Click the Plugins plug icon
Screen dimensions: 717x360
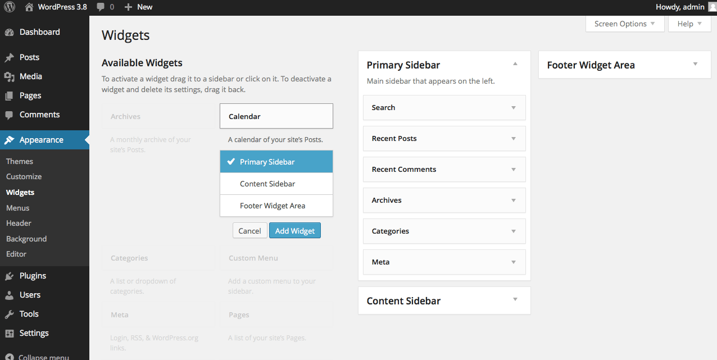pos(10,276)
